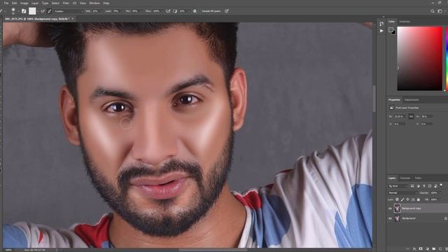Click the foreground color swatch in Color panel
The width and height of the screenshot is (448, 252).
click(x=391, y=29)
